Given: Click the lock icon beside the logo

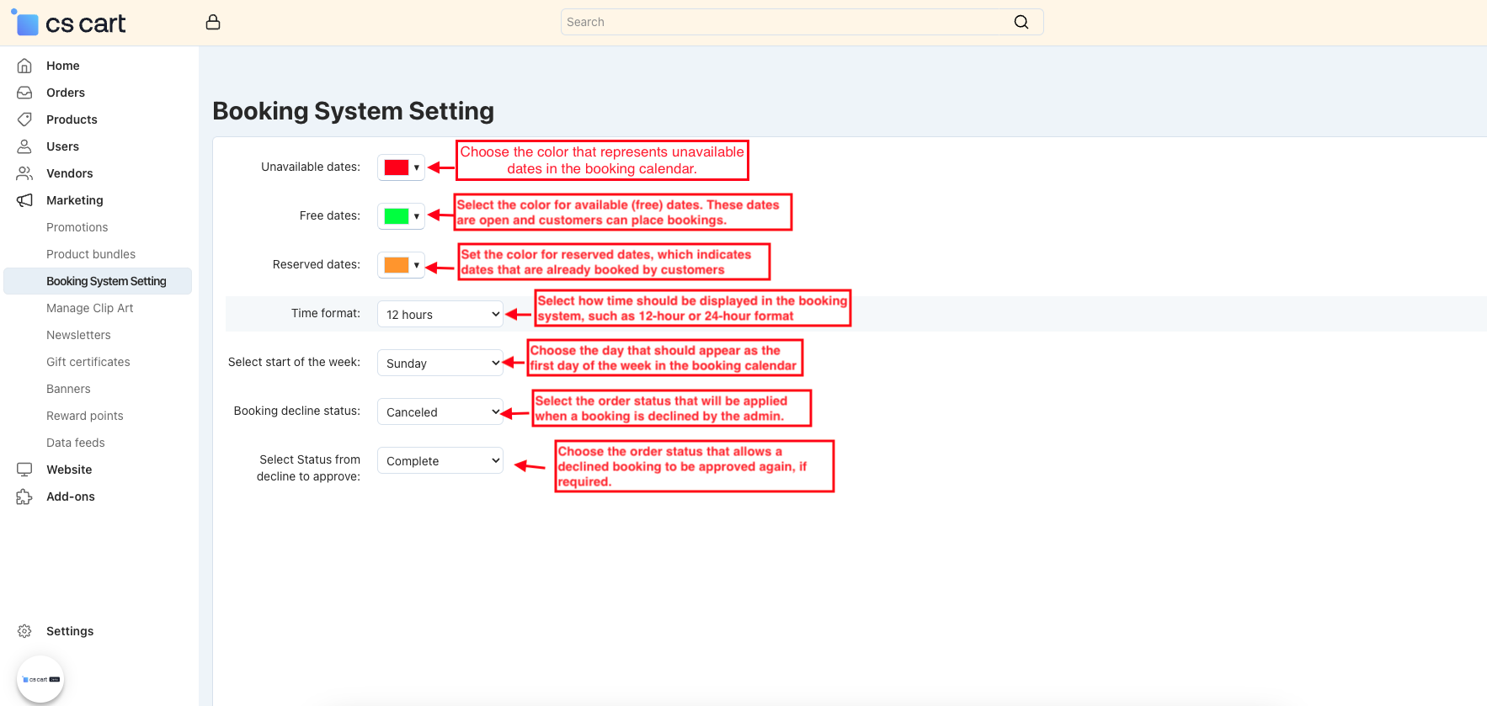Looking at the screenshot, I should pos(213,23).
